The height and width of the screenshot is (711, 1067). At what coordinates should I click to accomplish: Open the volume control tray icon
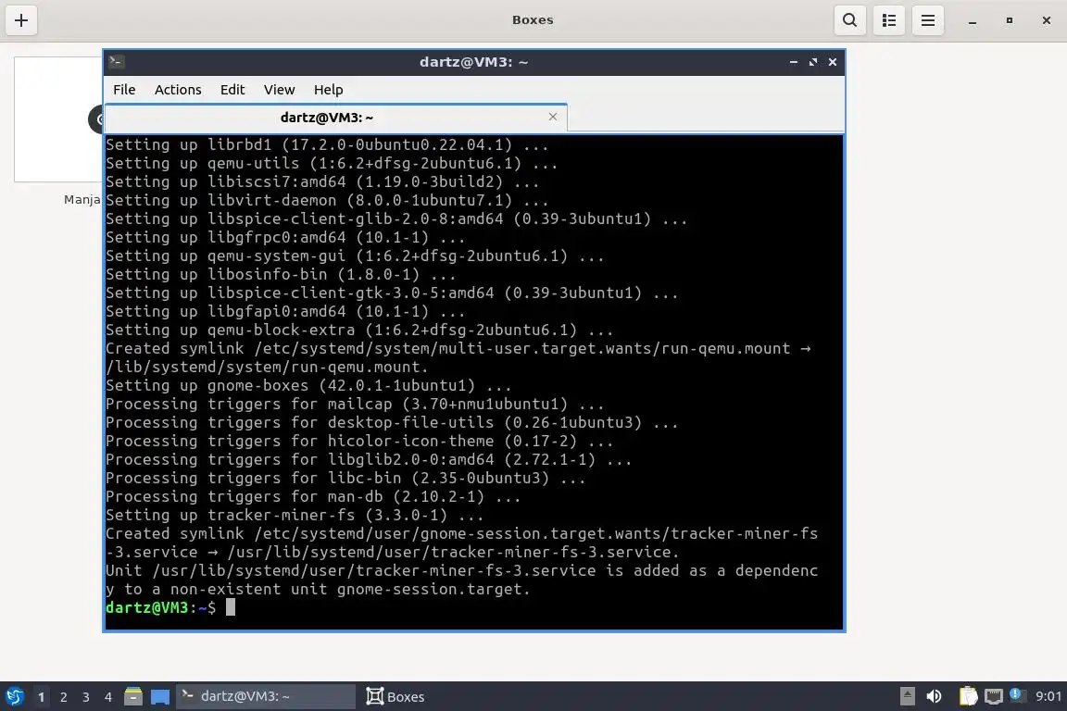coord(935,696)
